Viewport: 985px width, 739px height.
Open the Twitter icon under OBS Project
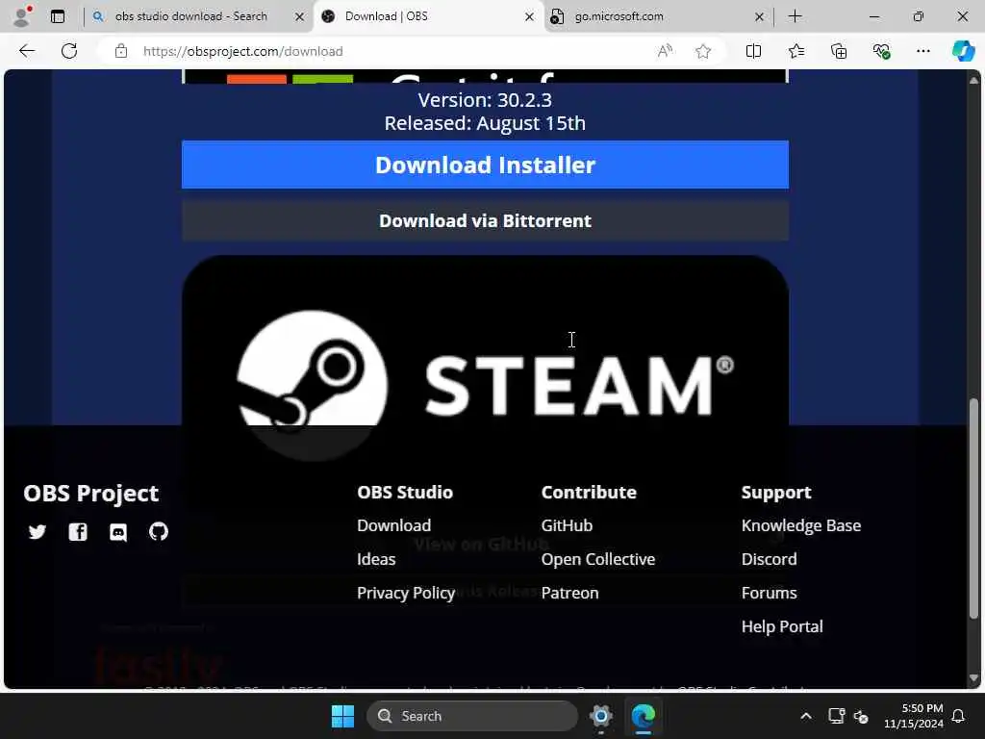(38, 532)
